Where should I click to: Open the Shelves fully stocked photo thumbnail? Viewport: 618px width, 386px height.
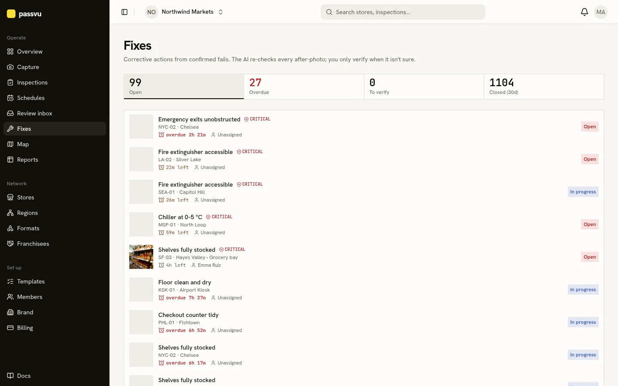[x=141, y=257]
